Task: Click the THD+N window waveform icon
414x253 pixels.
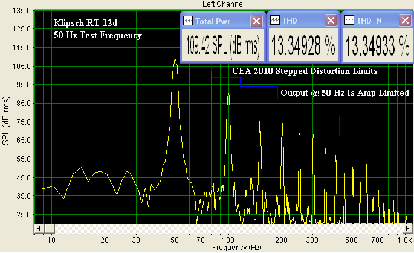Action: [349, 21]
